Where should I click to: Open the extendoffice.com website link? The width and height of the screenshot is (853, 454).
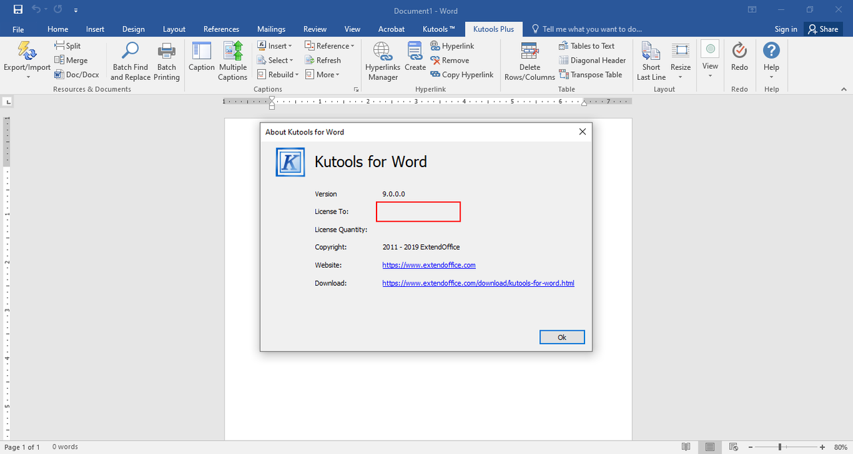click(x=429, y=265)
